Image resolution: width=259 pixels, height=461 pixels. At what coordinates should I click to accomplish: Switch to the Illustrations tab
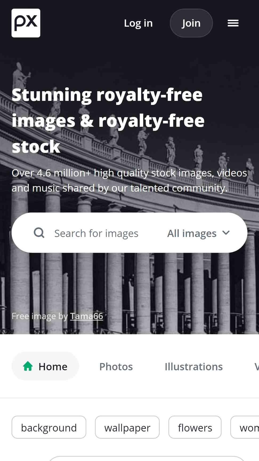click(x=194, y=367)
